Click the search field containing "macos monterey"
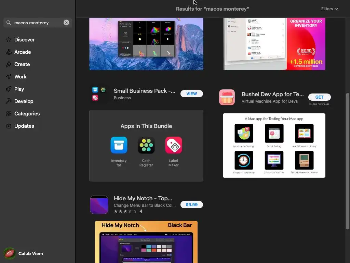350x263 pixels. [38, 23]
